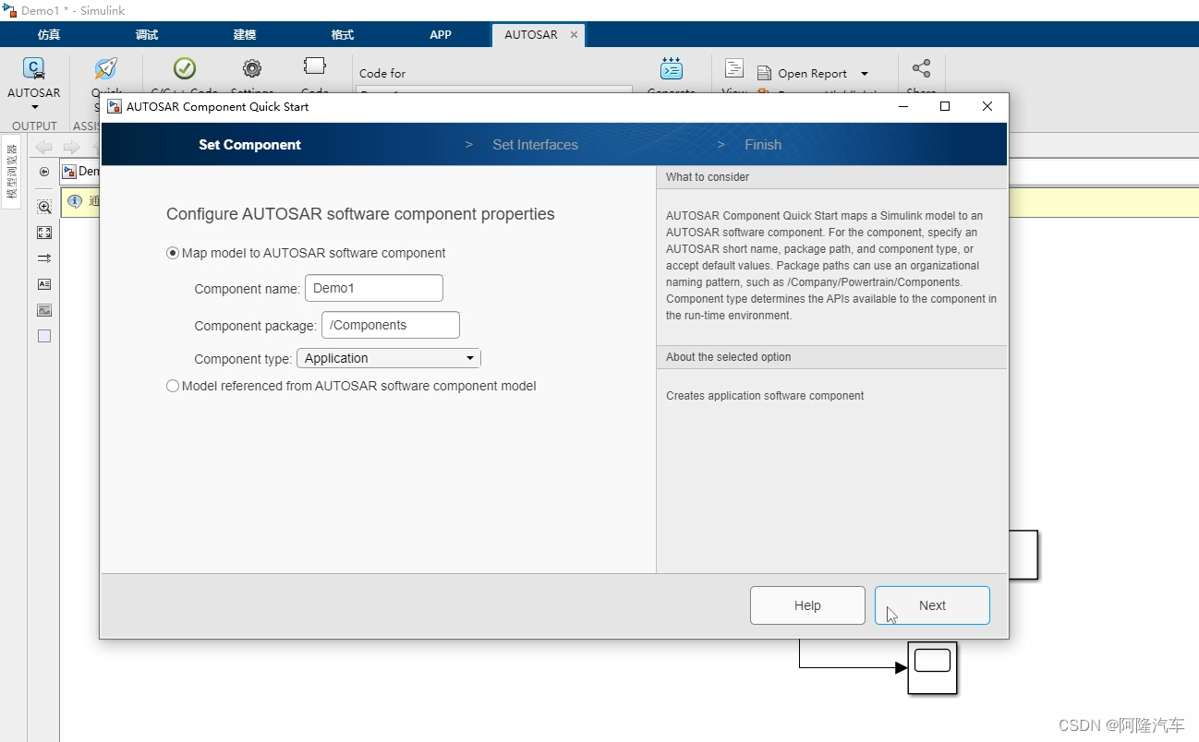Click the Component name field showing Demo1

(x=374, y=288)
